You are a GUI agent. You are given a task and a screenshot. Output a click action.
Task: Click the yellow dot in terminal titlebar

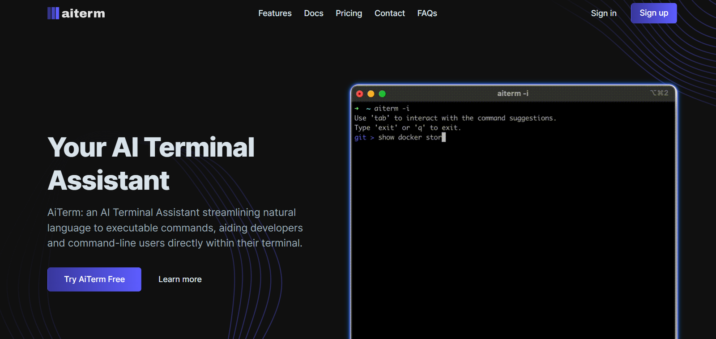click(371, 93)
